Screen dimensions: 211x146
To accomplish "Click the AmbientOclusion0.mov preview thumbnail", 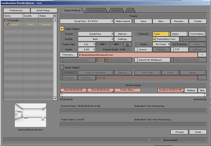I will click(x=30, y=115).
